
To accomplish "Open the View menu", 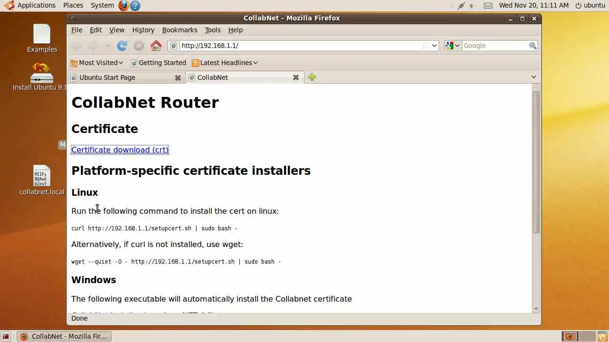I will click(117, 30).
